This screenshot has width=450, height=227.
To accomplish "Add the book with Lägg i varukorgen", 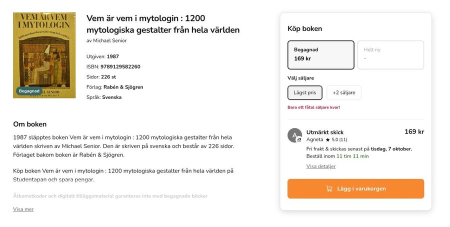I will coord(355,189).
